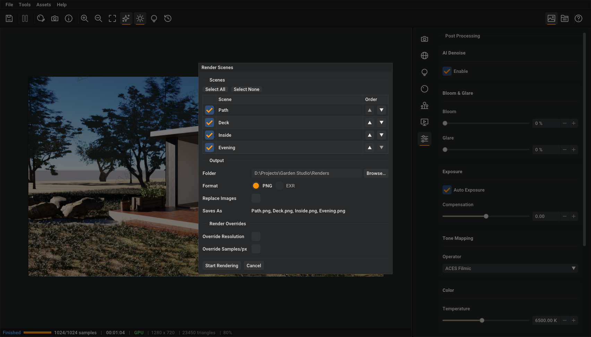Select the EXR format radio button
Viewport: 591px width, 337px height.
point(280,186)
